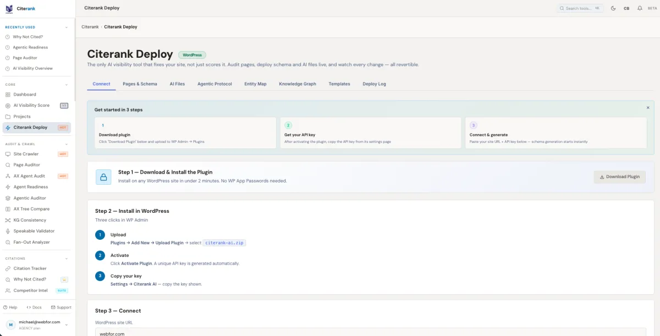Click the WordPress badge next to title
Screen dimensions: 660x336
tap(192, 55)
